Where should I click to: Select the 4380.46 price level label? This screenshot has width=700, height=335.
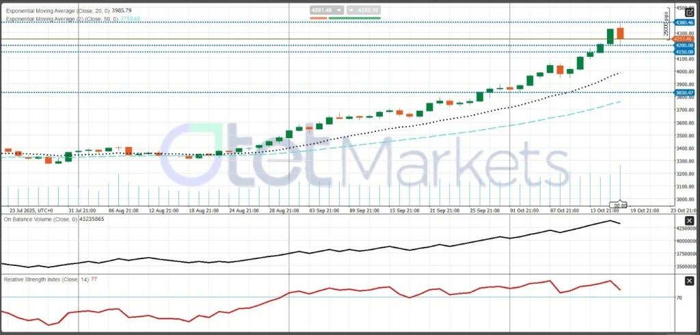coord(684,23)
